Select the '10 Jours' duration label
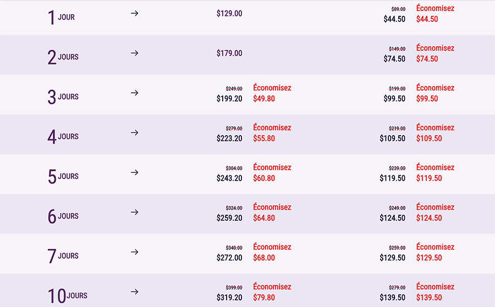Image resolution: width=495 pixels, height=307 pixels. pos(67,296)
